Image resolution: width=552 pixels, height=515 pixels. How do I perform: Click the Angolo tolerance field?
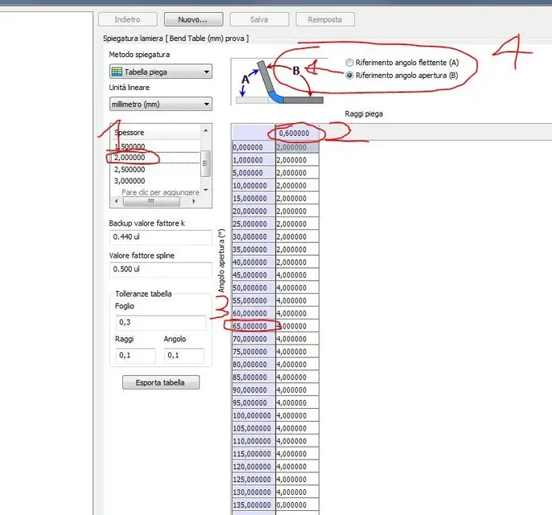184,355
